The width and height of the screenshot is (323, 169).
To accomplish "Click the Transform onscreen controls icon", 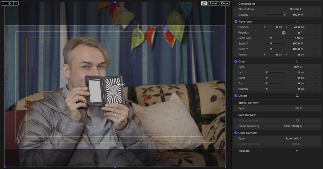I will [298, 21].
